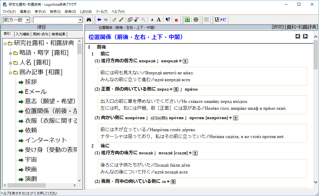Click the CD disc toolbar icon
Screen dimensions: 319x196
tap(196, 20)
